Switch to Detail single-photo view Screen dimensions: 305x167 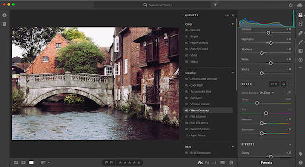coord(31,162)
